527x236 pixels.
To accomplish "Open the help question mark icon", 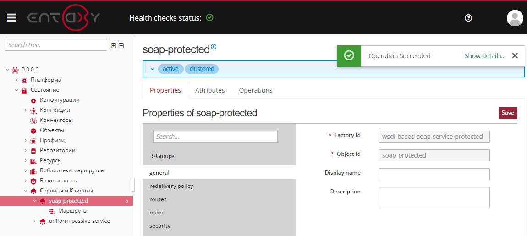I will [x=468, y=18].
